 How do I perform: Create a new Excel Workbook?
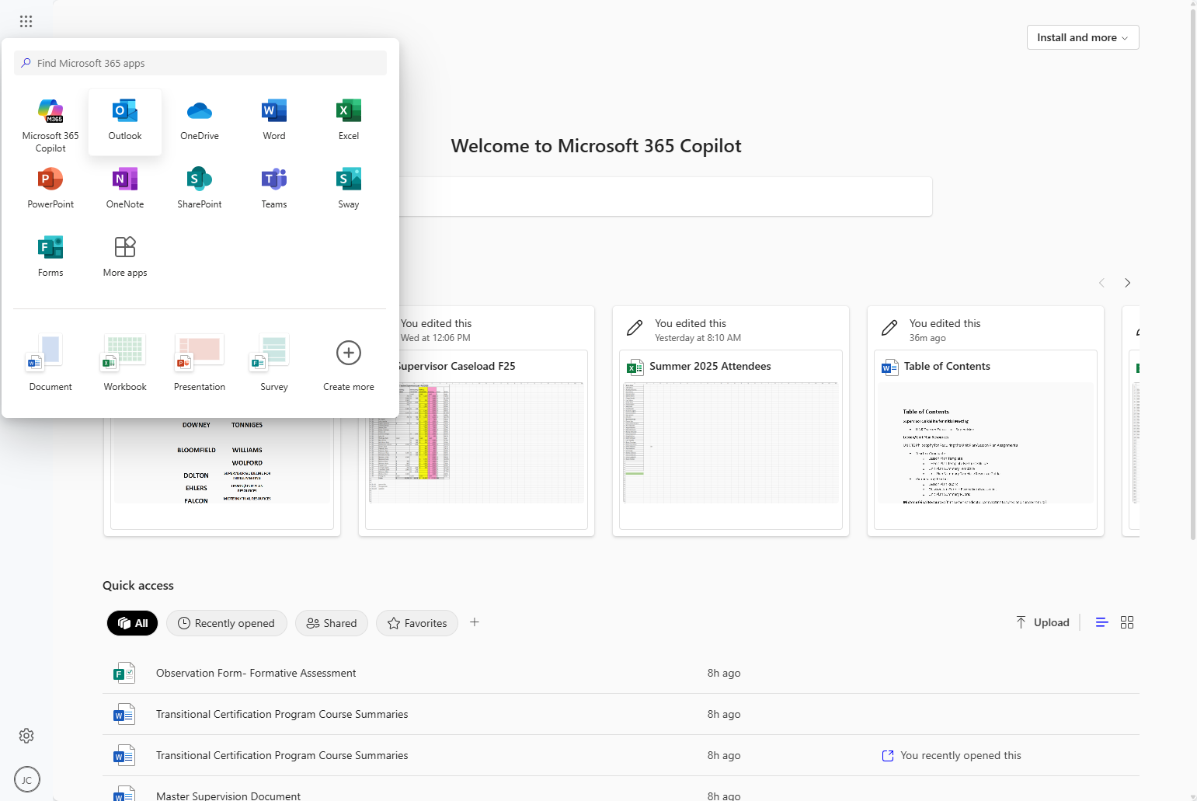pyautogui.click(x=125, y=364)
